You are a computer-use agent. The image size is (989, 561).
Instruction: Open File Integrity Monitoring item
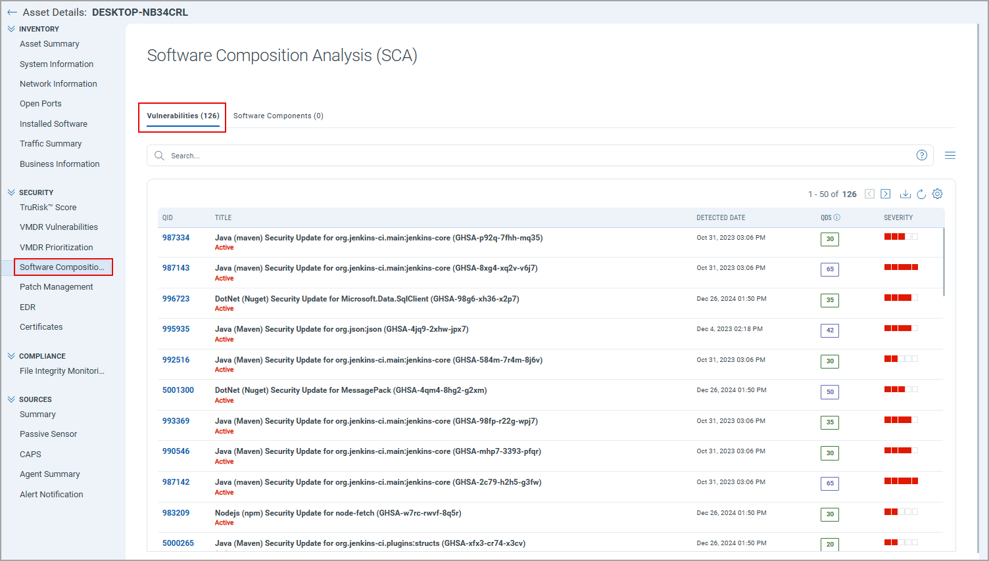[62, 371]
